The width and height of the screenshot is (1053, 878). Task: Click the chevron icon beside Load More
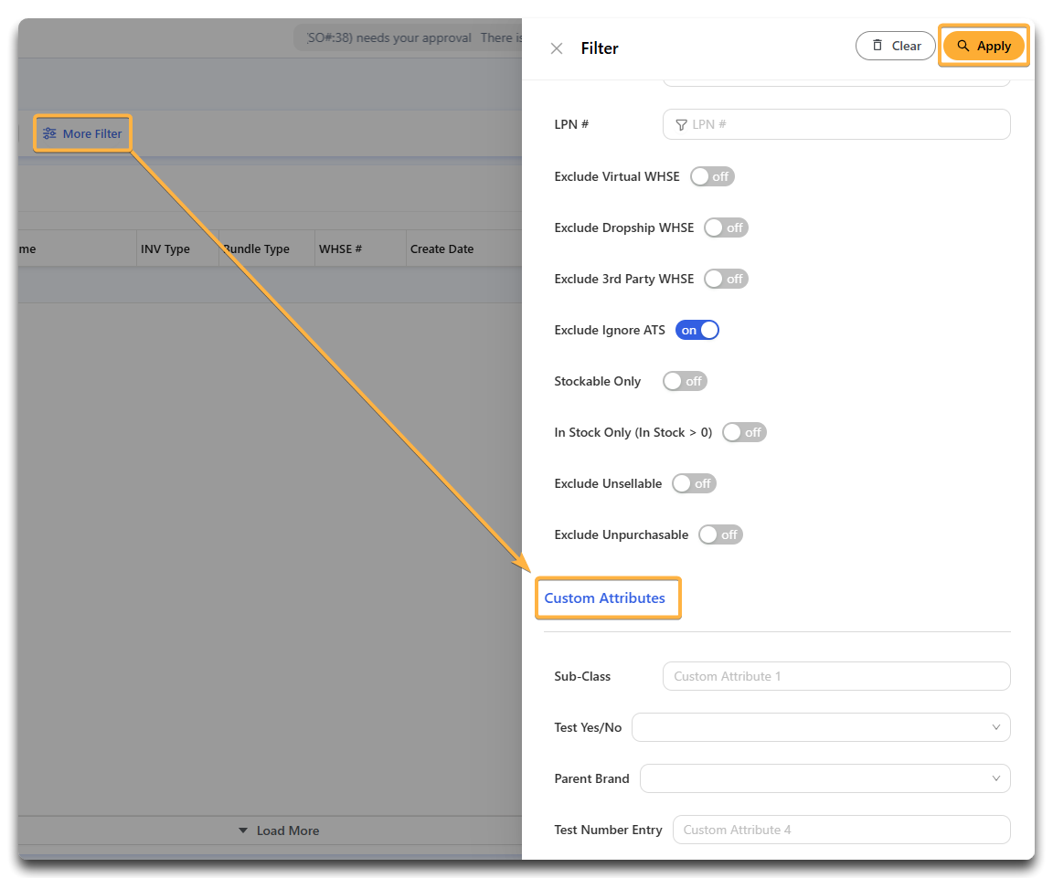tap(243, 830)
